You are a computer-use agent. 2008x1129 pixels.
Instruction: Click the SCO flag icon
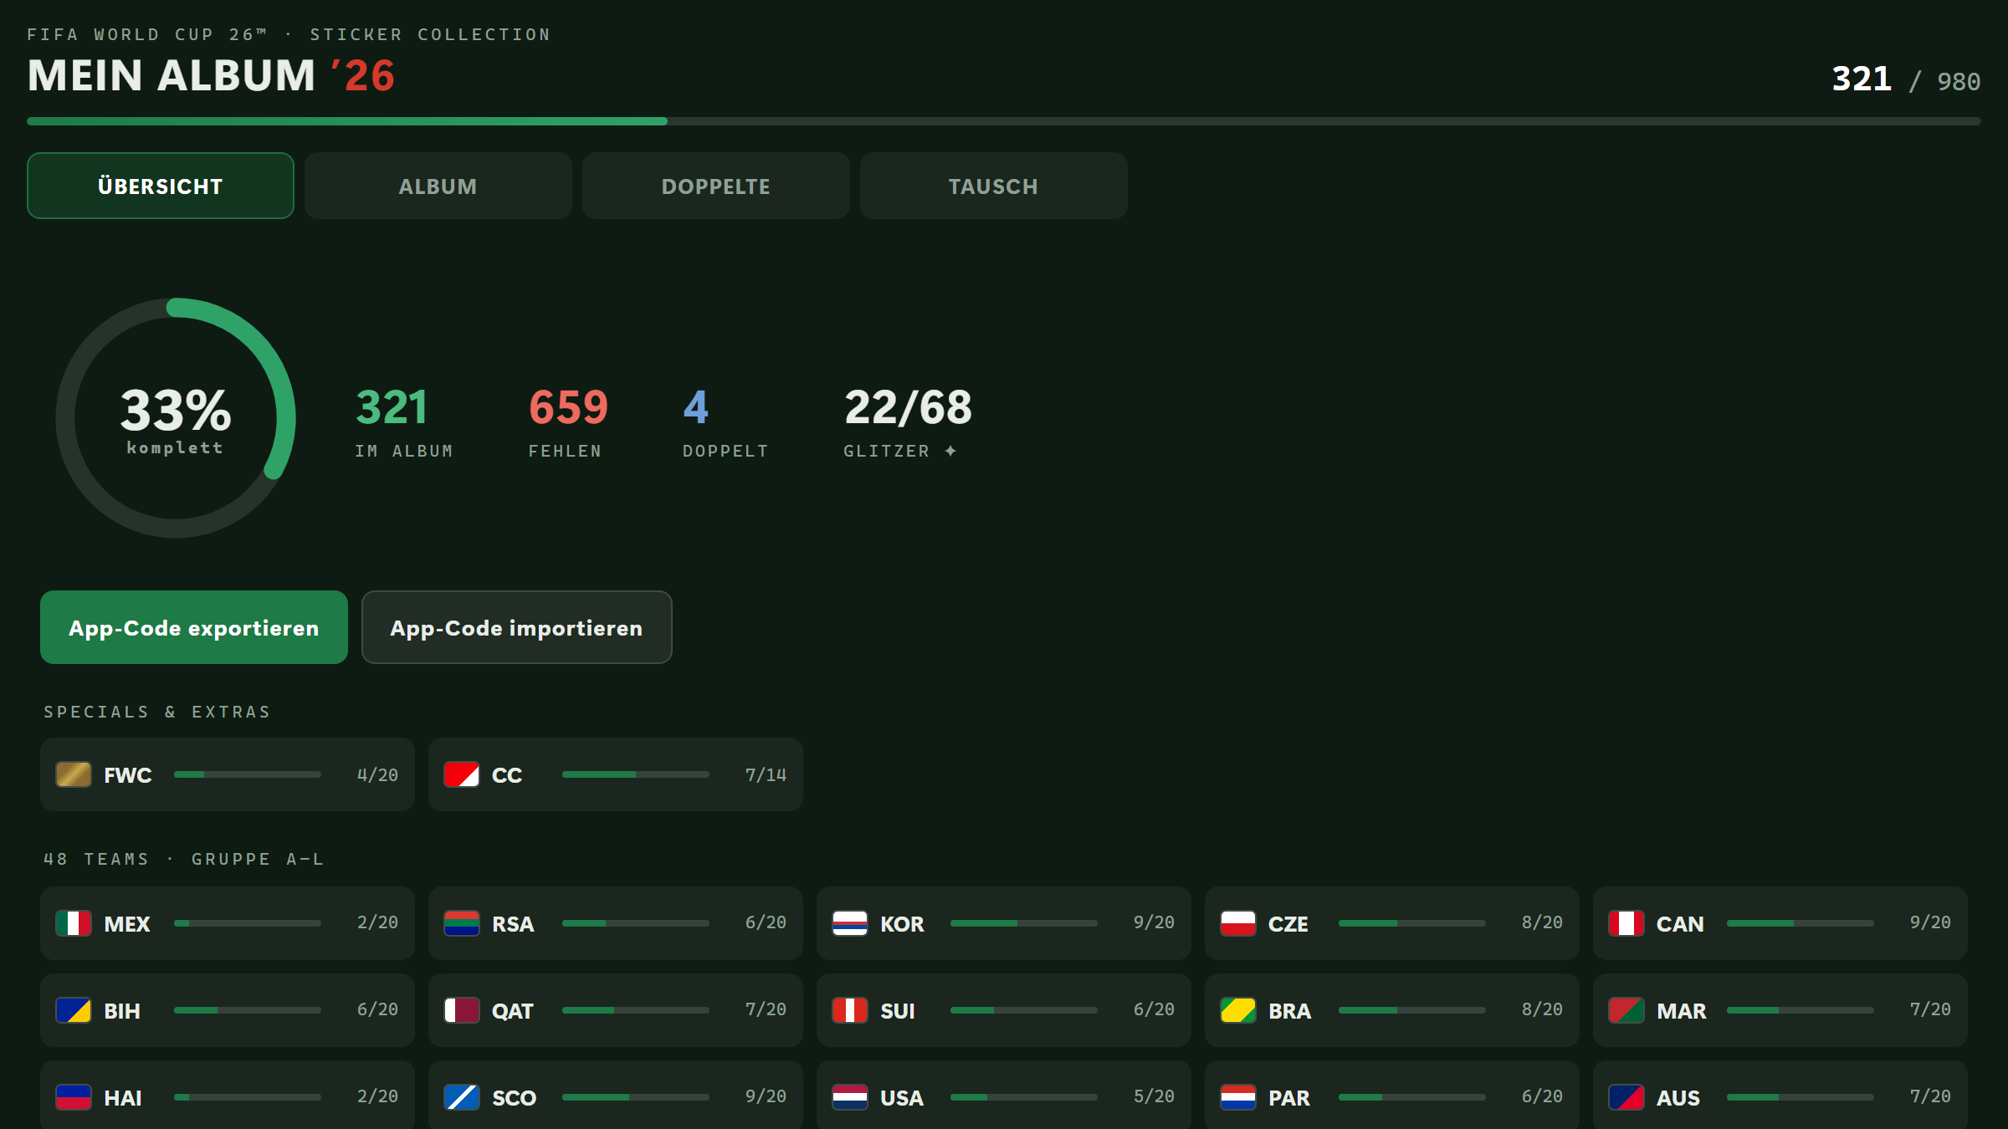pyautogui.click(x=462, y=1097)
